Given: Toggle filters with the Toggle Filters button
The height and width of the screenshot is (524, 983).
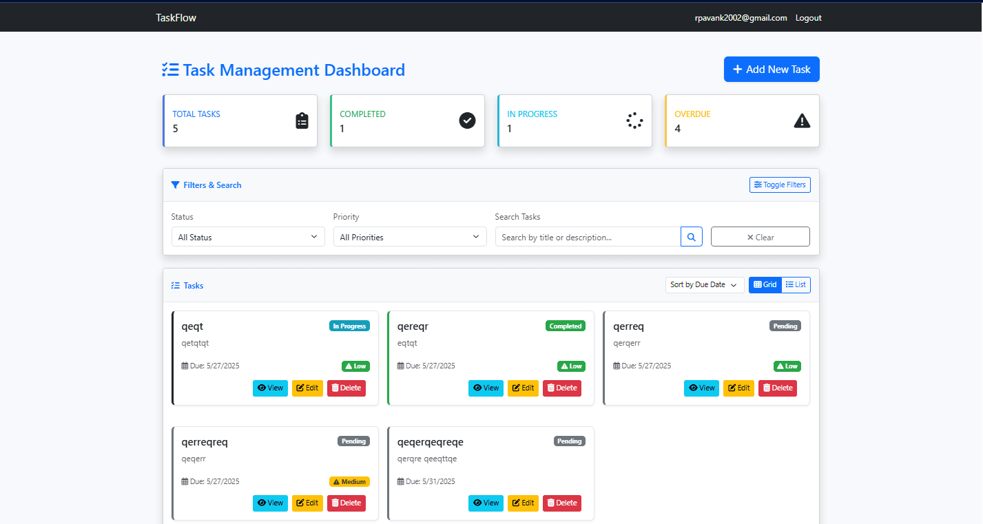Looking at the screenshot, I should (780, 185).
